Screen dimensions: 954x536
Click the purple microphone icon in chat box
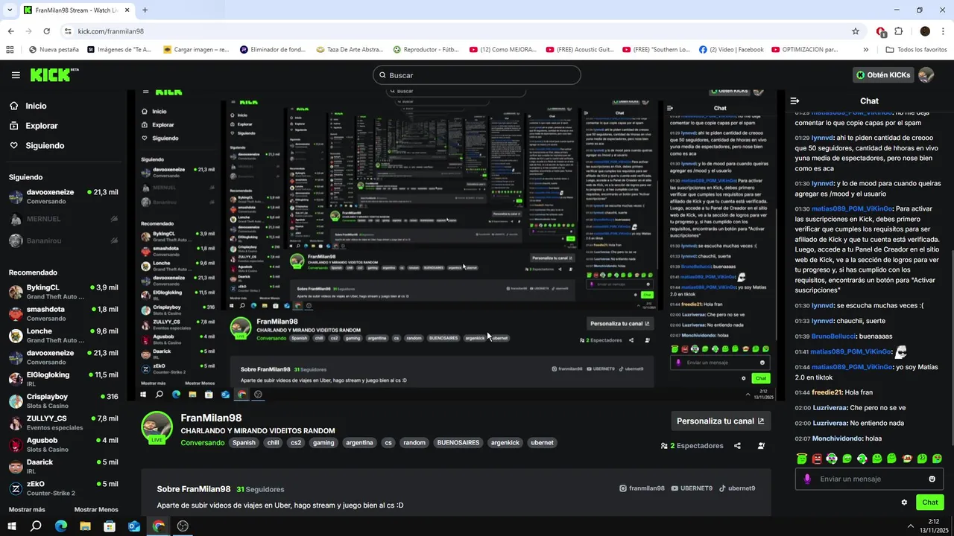(x=807, y=479)
